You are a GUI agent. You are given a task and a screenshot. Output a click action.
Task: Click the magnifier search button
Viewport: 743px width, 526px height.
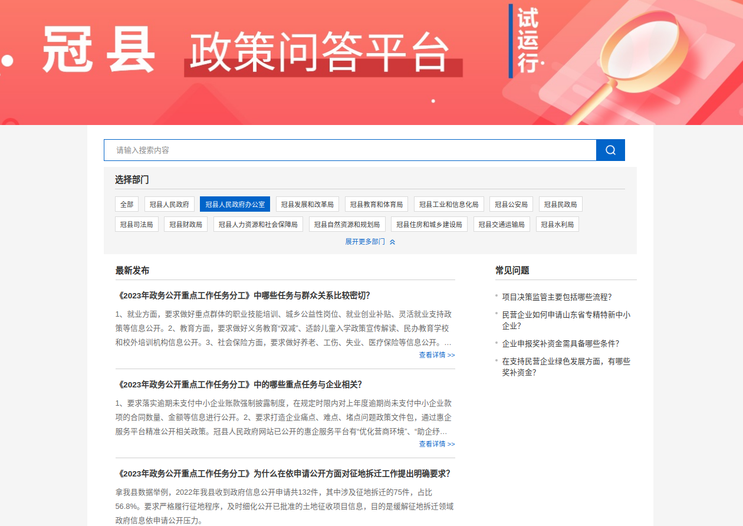pyautogui.click(x=610, y=150)
